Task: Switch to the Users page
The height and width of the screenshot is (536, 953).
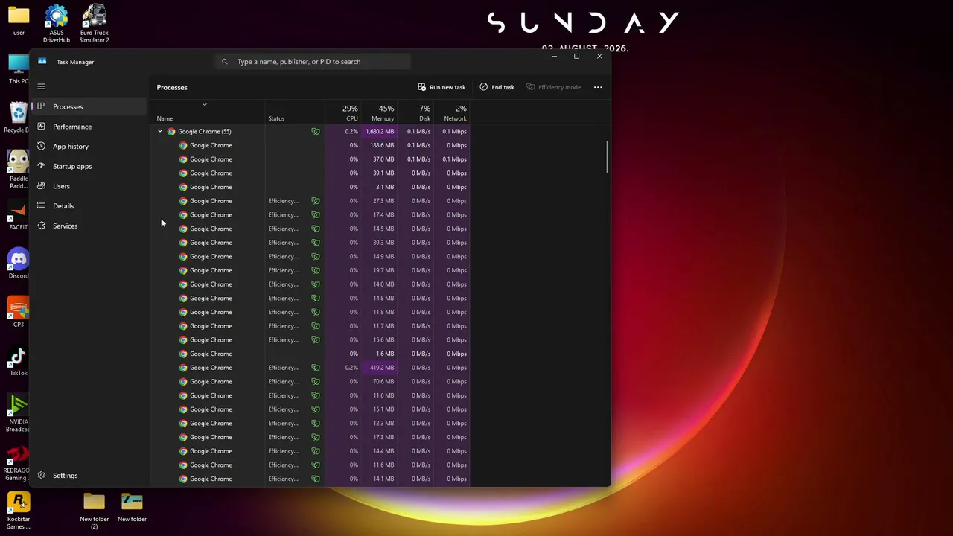Action: pos(89,186)
